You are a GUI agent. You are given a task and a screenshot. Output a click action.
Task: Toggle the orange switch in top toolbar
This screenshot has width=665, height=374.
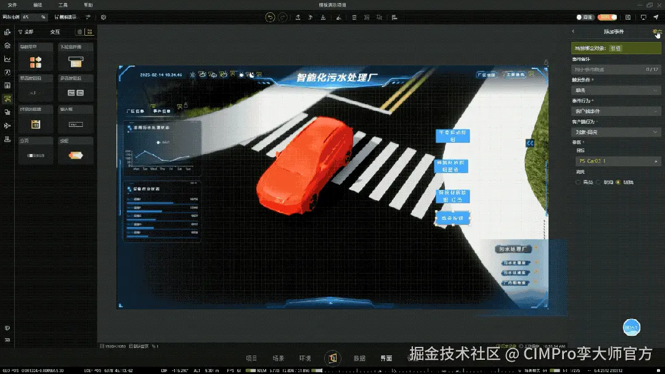coord(607,17)
